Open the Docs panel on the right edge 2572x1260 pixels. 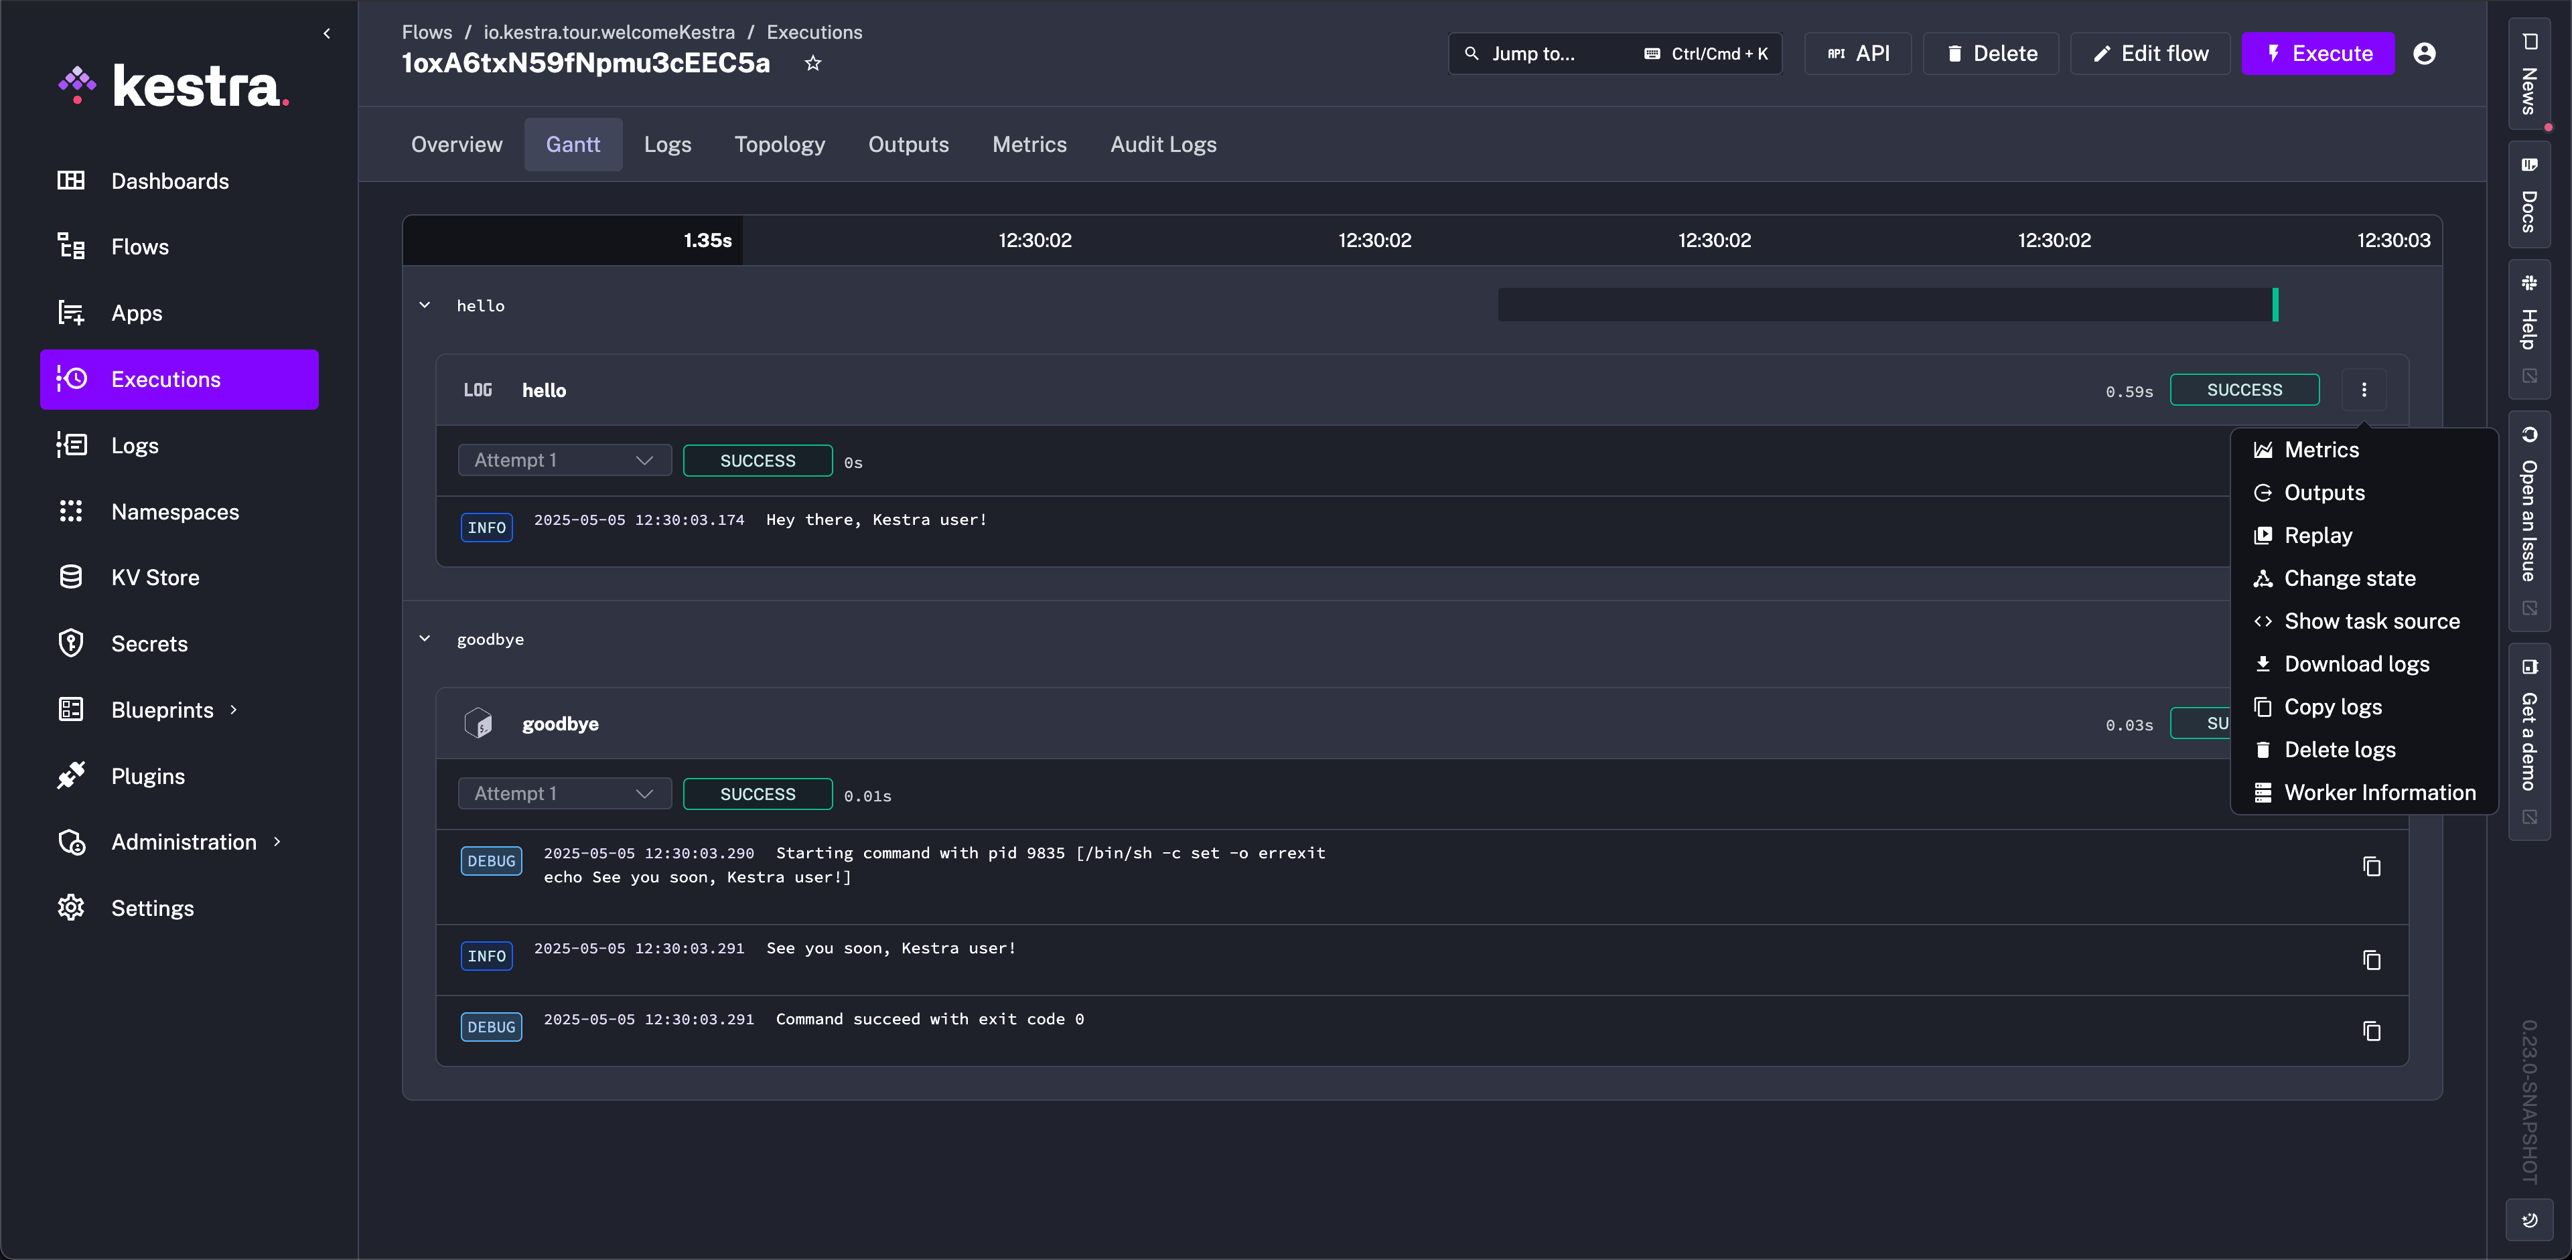tap(2530, 195)
